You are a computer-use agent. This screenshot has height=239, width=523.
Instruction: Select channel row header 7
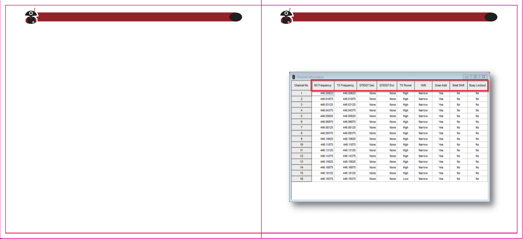(301, 127)
